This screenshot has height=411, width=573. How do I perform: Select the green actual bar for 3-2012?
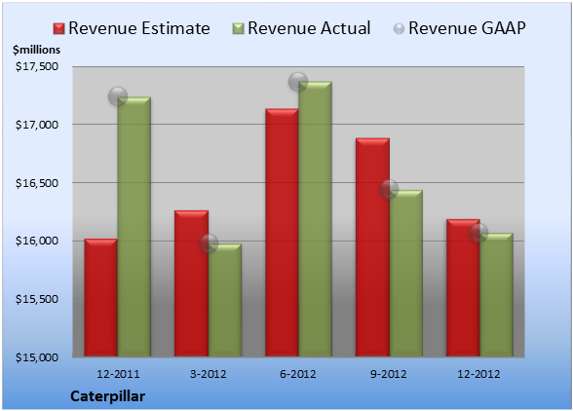click(x=225, y=300)
